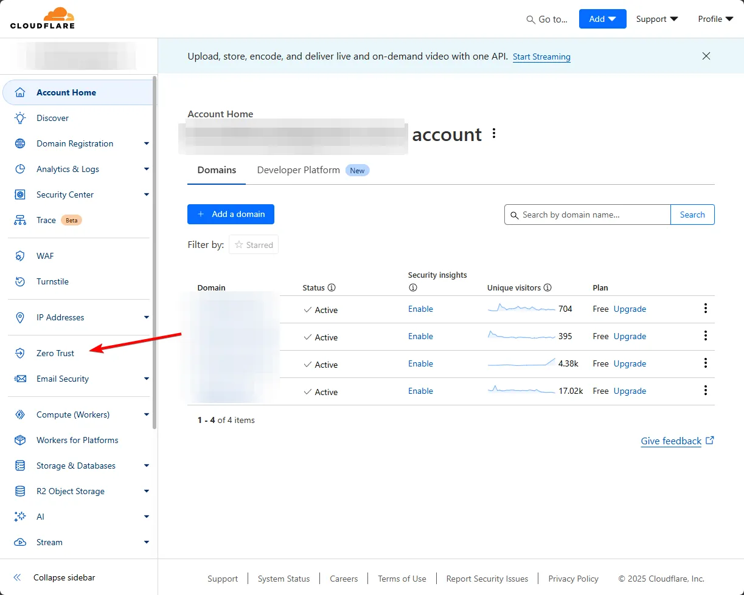
Task: Click the Stream play icon
Action: point(20,542)
